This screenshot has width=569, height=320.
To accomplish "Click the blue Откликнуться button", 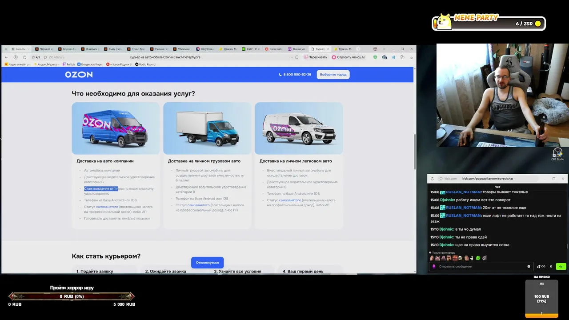I will 208,262.
